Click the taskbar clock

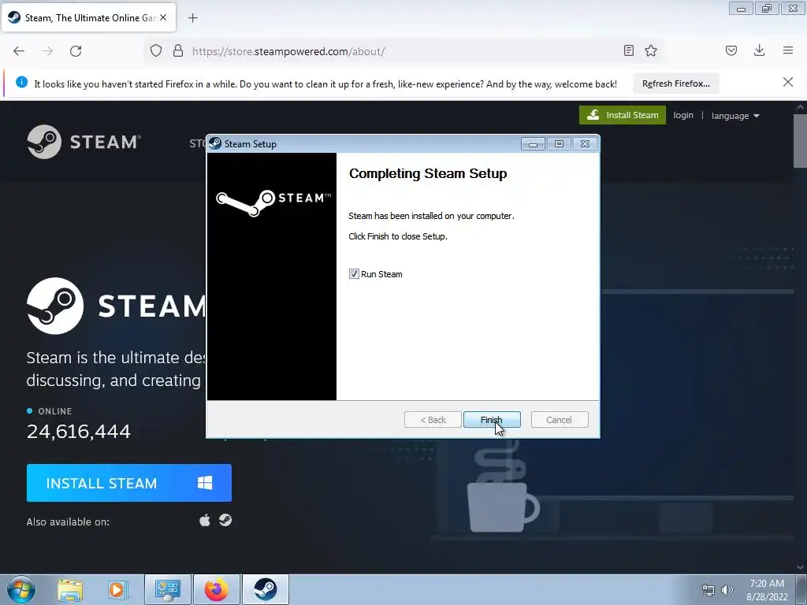point(767,590)
